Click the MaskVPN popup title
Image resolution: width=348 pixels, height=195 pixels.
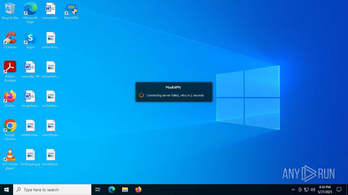[173, 87]
